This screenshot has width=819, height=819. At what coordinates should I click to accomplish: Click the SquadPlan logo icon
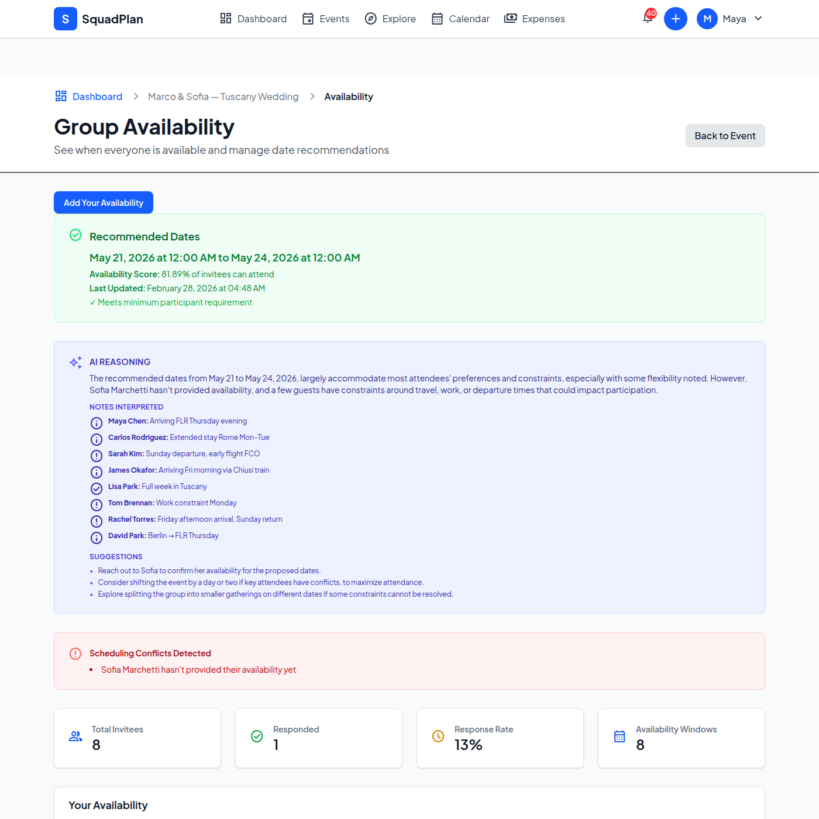66,19
